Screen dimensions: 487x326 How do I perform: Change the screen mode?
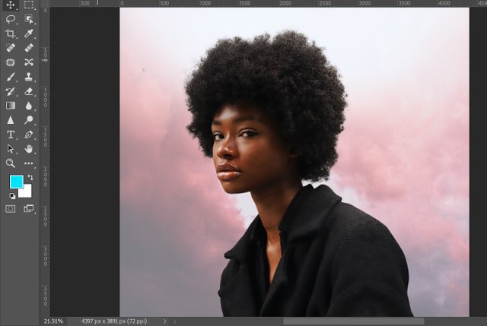click(29, 208)
